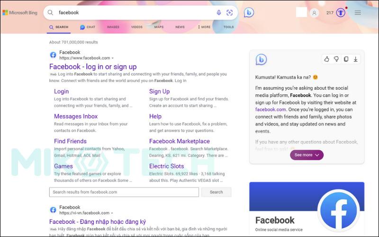Switch to the NEWS tab
The height and width of the screenshot is (237, 379).
[180, 27]
